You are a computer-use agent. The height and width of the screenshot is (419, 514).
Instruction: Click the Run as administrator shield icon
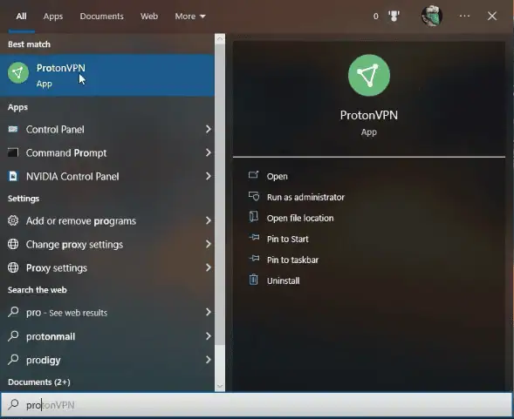tap(253, 196)
